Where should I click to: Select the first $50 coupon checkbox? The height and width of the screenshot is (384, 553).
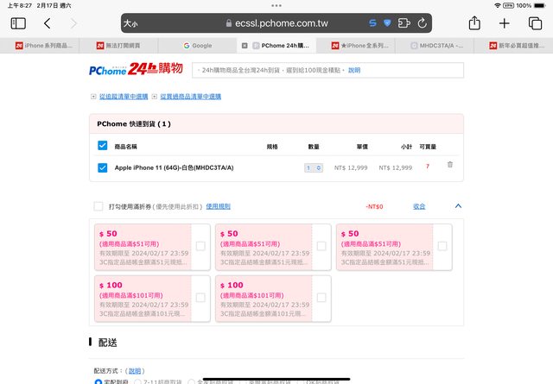[x=200, y=246]
